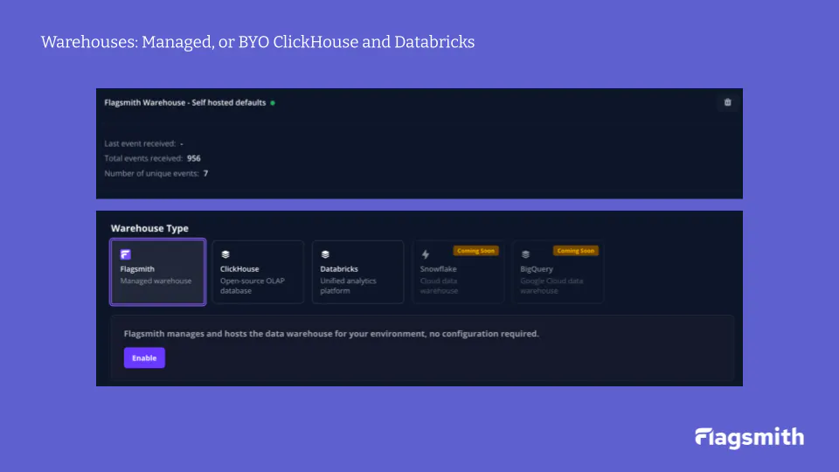This screenshot has height=472, width=839.
Task: Click the Number of unique events value 7
Action: click(x=205, y=173)
